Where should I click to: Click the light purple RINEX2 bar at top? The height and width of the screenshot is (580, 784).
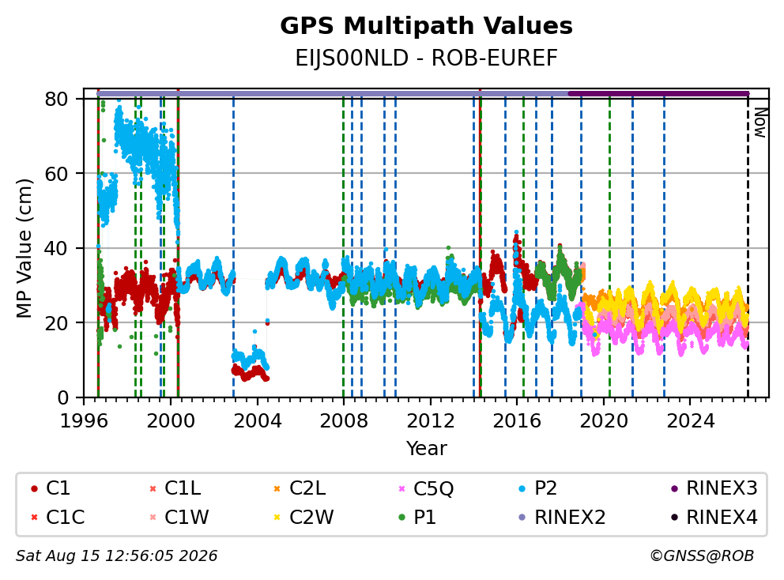[x=333, y=93]
